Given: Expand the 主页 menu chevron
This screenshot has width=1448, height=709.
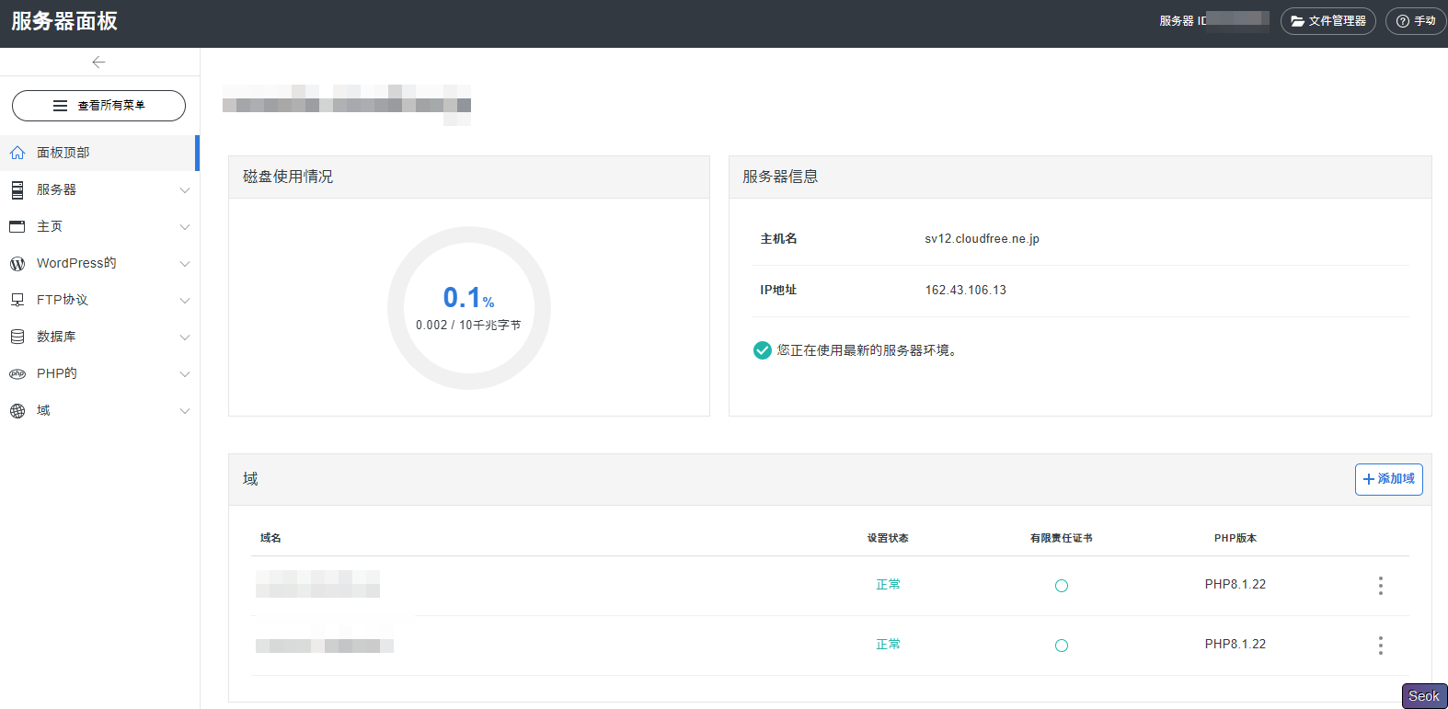Looking at the screenshot, I should (185, 227).
